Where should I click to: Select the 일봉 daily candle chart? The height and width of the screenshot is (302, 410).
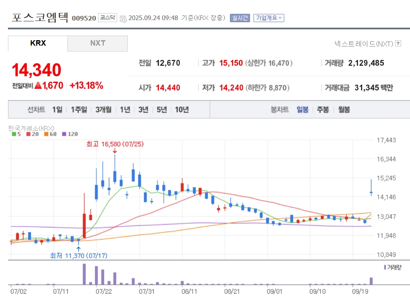[x=302, y=110]
